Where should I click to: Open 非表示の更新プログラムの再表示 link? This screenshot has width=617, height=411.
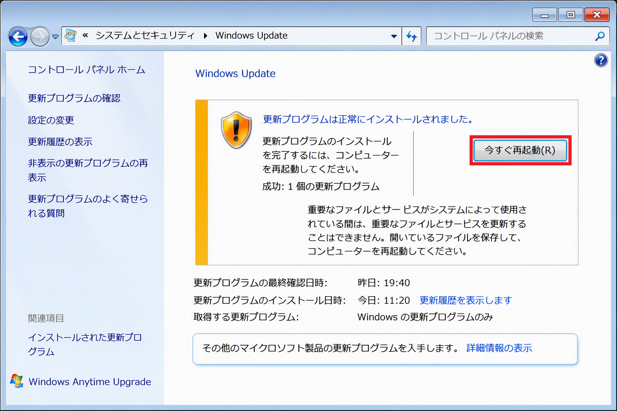coord(88,170)
